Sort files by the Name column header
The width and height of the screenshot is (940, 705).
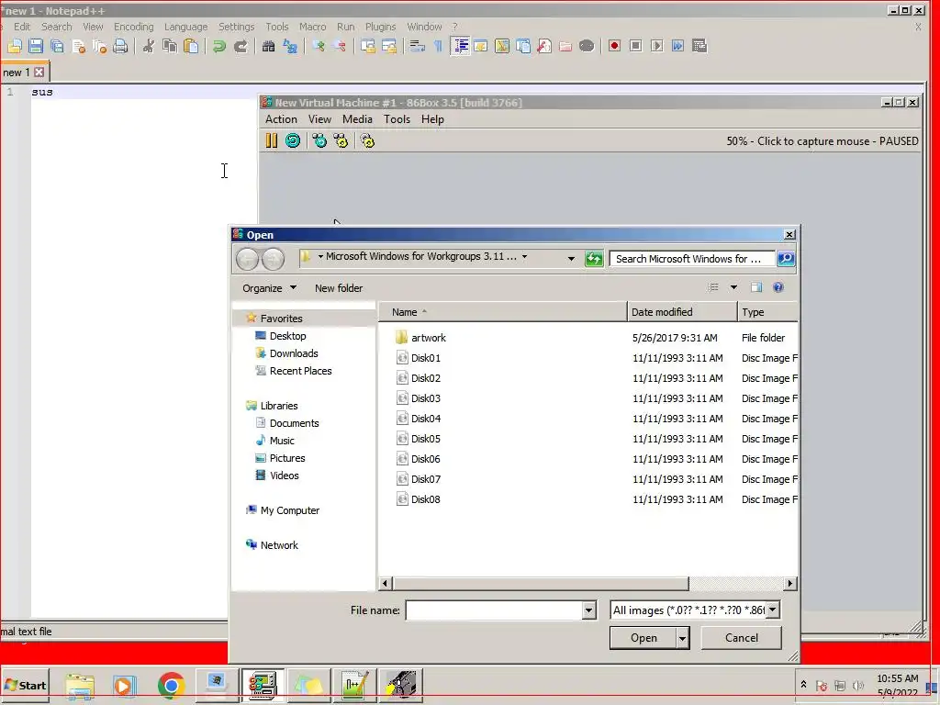[502, 312]
